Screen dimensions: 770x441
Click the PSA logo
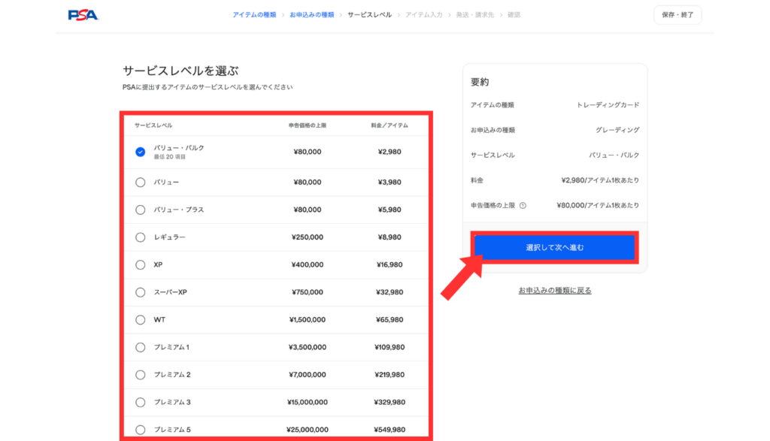pyautogui.click(x=83, y=15)
